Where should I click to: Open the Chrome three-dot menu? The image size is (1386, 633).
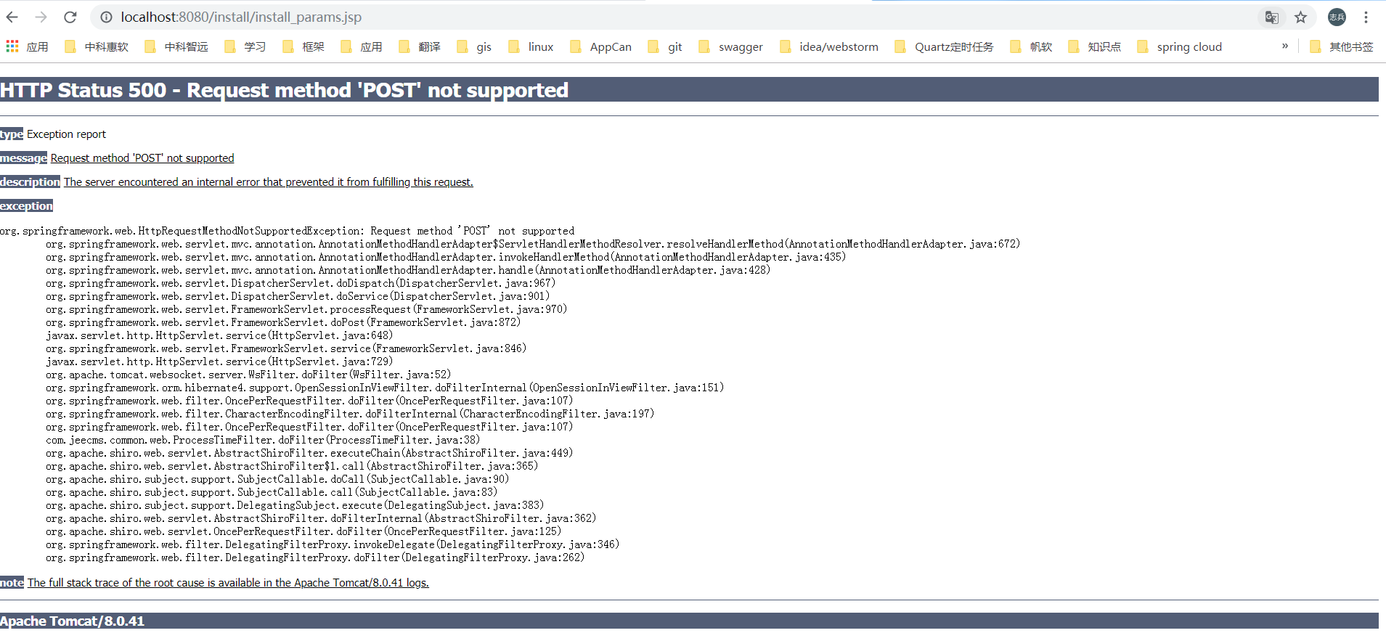click(x=1366, y=17)
